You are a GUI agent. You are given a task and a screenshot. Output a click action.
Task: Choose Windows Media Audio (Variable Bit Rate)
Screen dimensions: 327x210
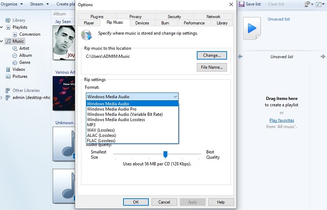(132, 114)
